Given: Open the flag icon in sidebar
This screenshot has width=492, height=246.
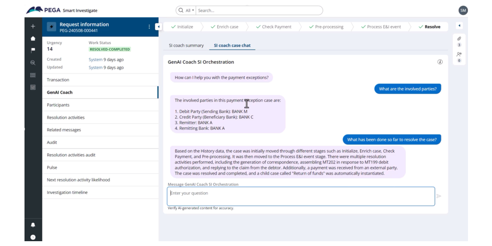Looking at the screenshot, I should (33, 50).
